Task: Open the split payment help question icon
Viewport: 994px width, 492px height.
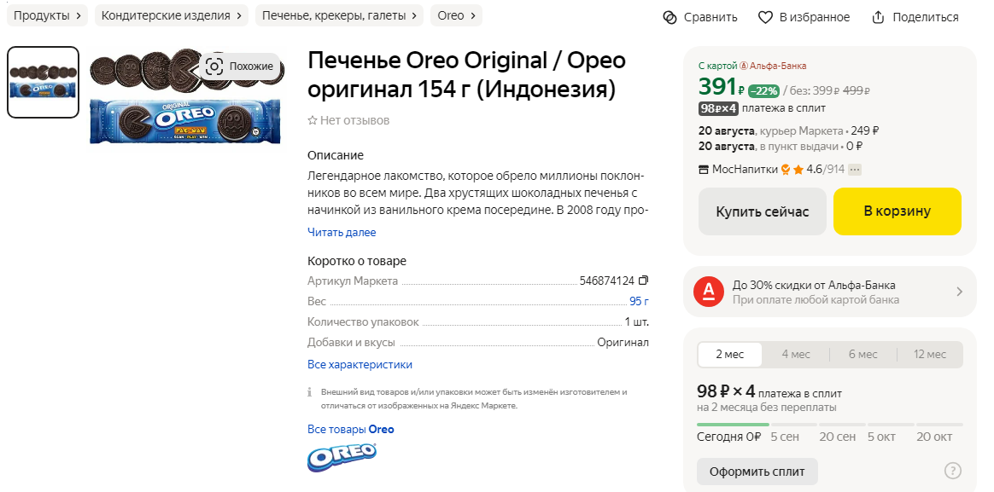Action: [x=953, y=471]
